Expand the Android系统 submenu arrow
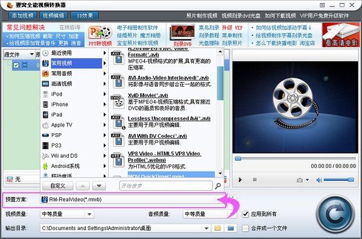Viewport: 362px width, 239px height. coord(104,166)
